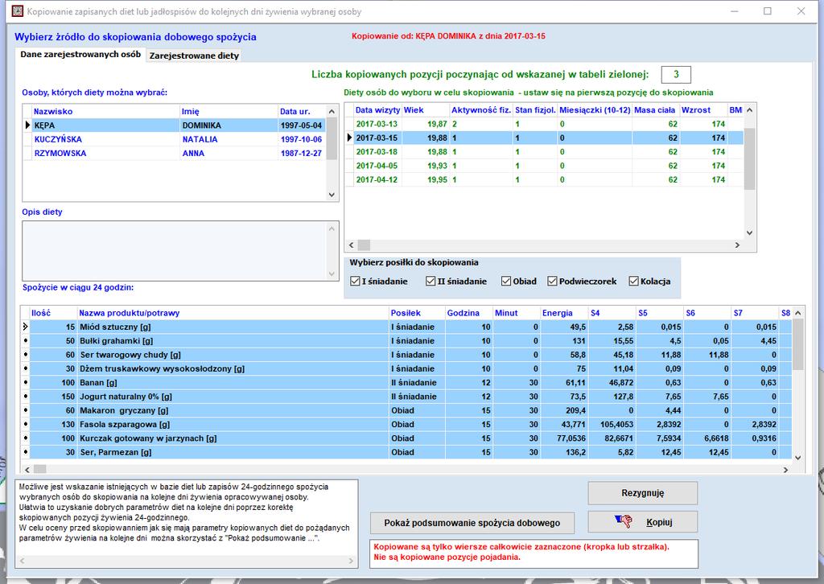The height and width of the screenshot is (584, 824).
Task: Click the row marker dot beside Banan [g]
Action: tap(25, 382)
